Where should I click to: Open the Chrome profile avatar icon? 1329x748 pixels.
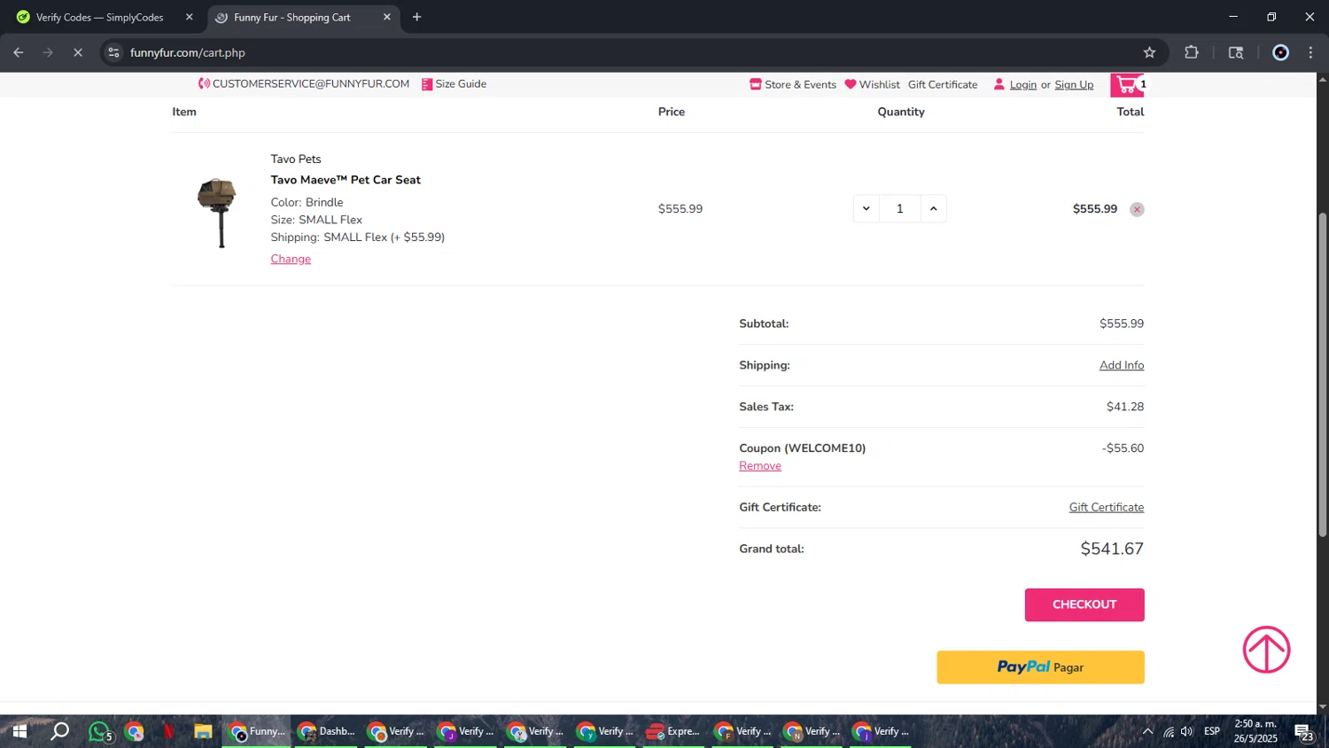click(1280, 52)
